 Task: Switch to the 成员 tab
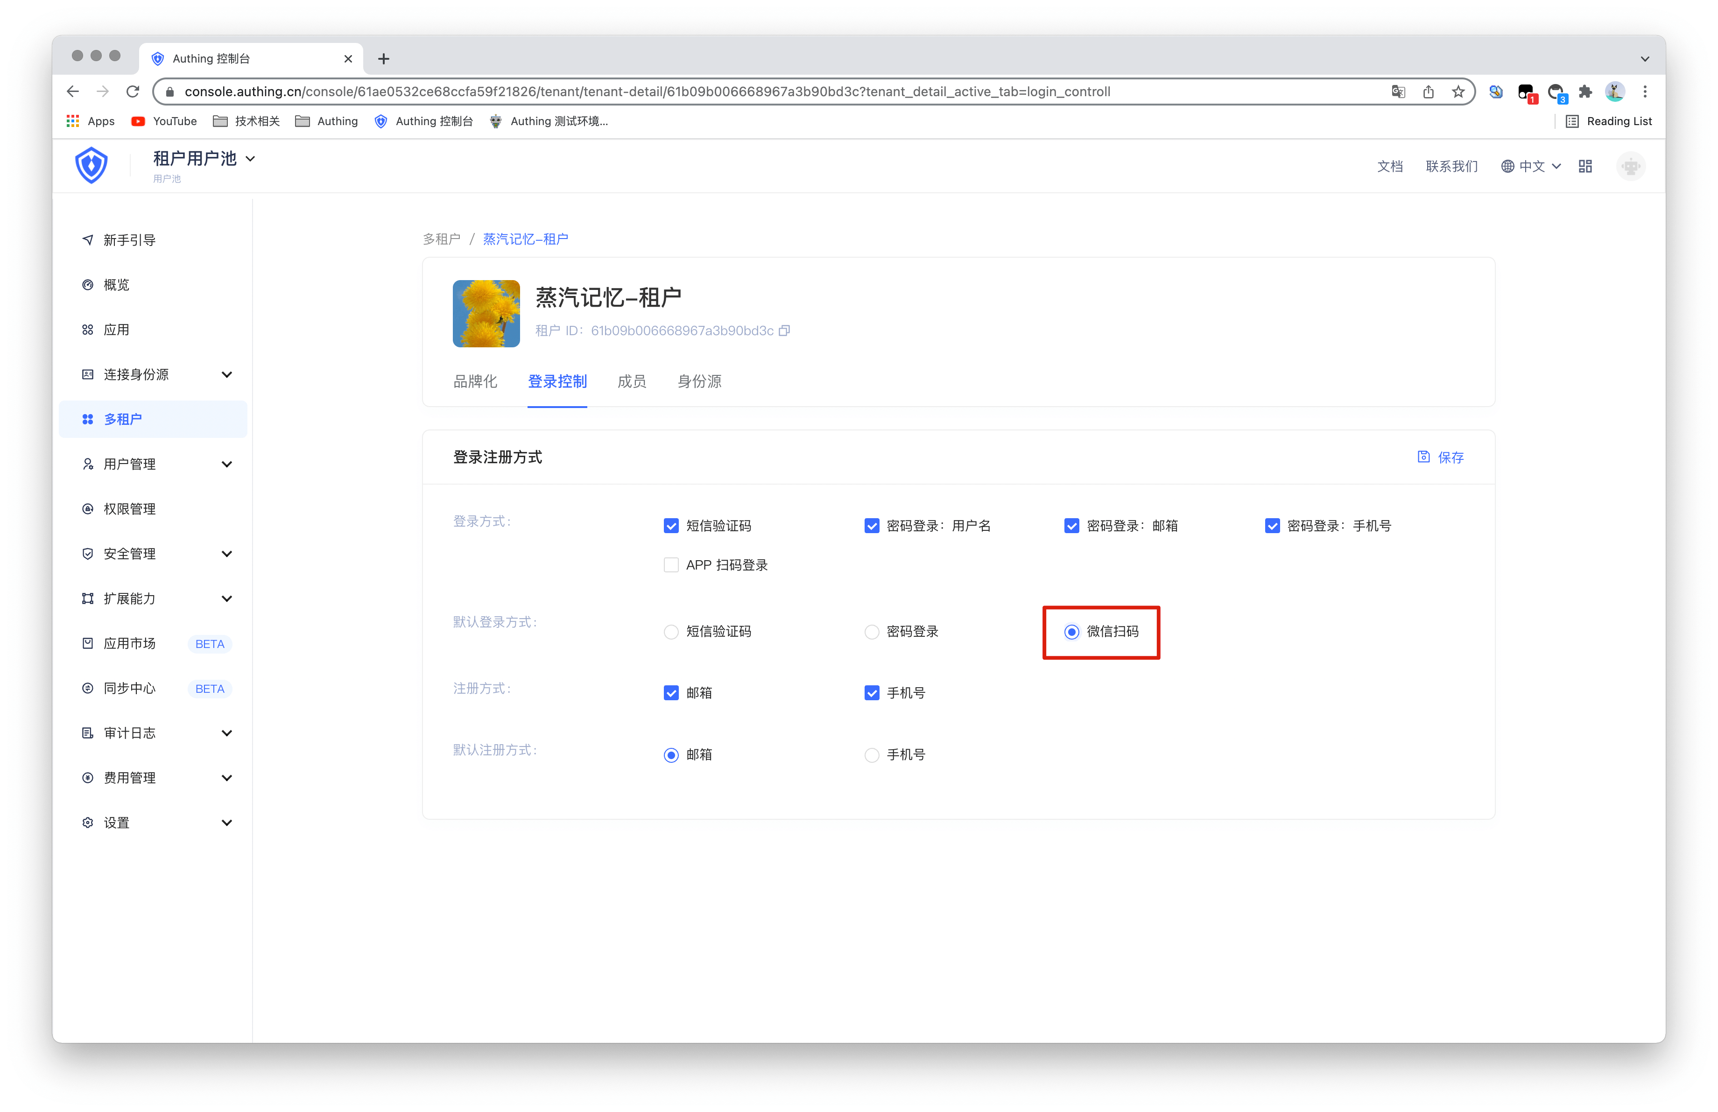(x=632, y=382)
